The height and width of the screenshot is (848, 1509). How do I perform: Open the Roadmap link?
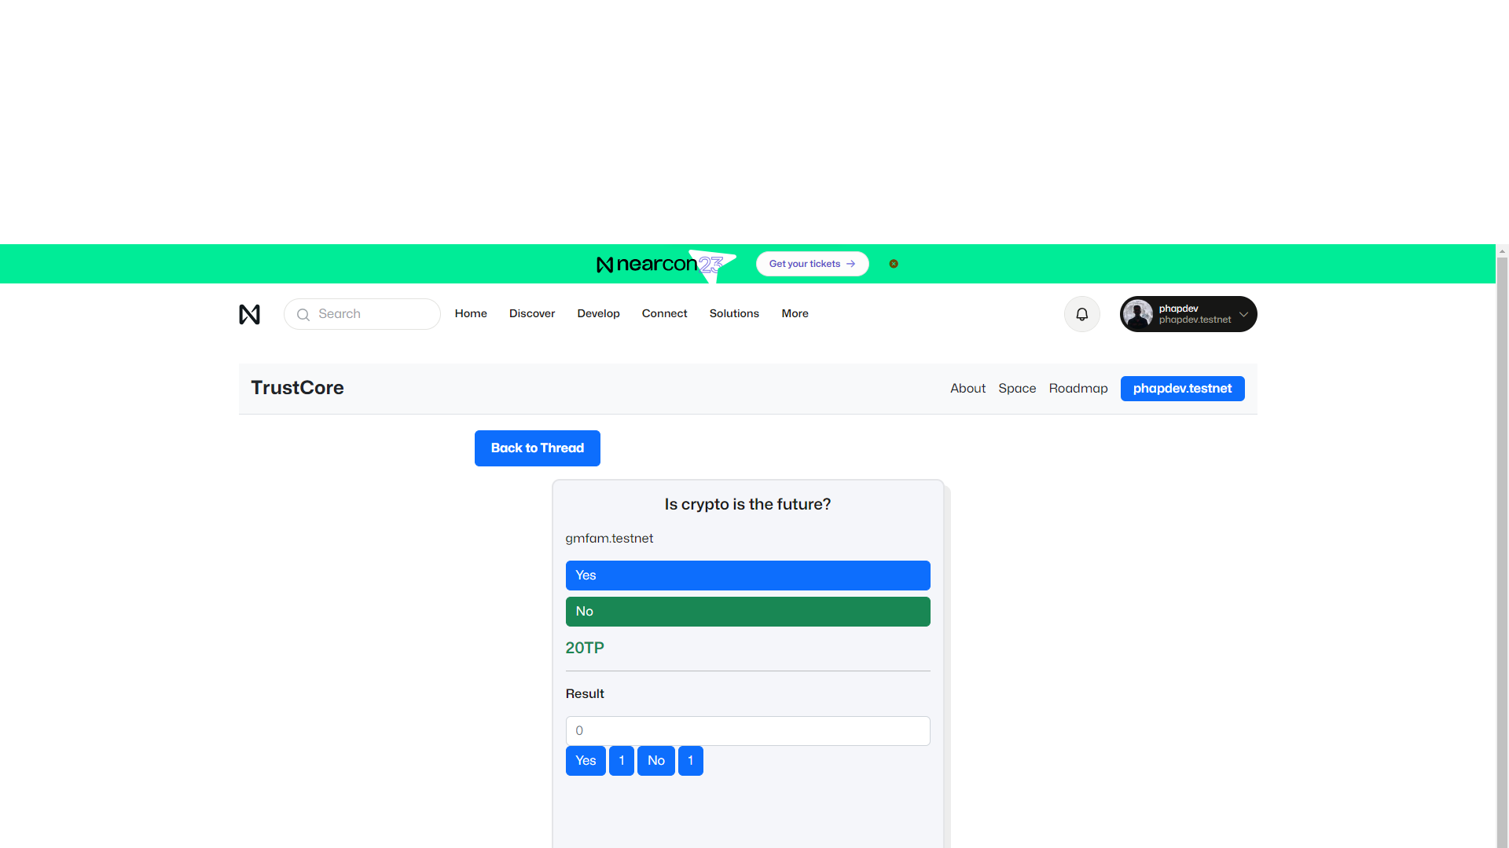point(1078,389)
